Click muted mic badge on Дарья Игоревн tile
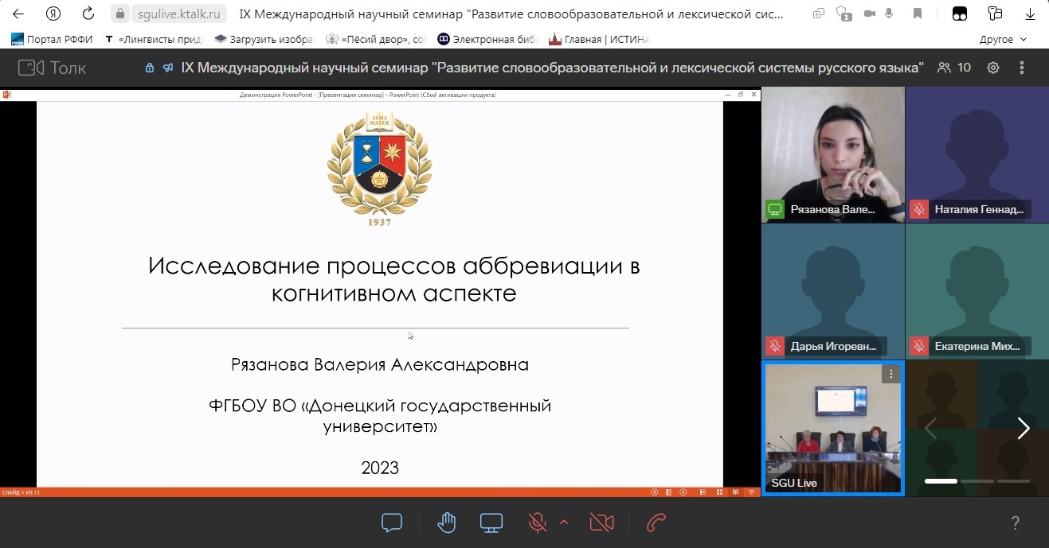1049x548 pixels. click(x=775, y=346)
